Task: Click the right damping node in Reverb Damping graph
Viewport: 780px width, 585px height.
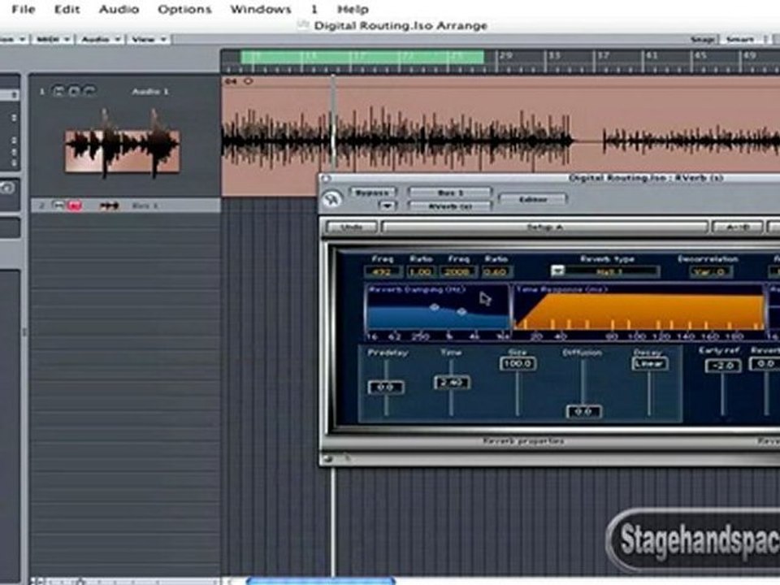Action: coord(461,312)
